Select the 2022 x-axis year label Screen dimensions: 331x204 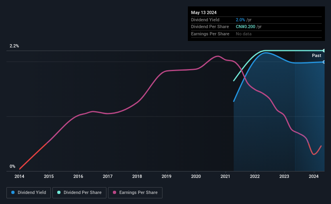tap(255, 176)
